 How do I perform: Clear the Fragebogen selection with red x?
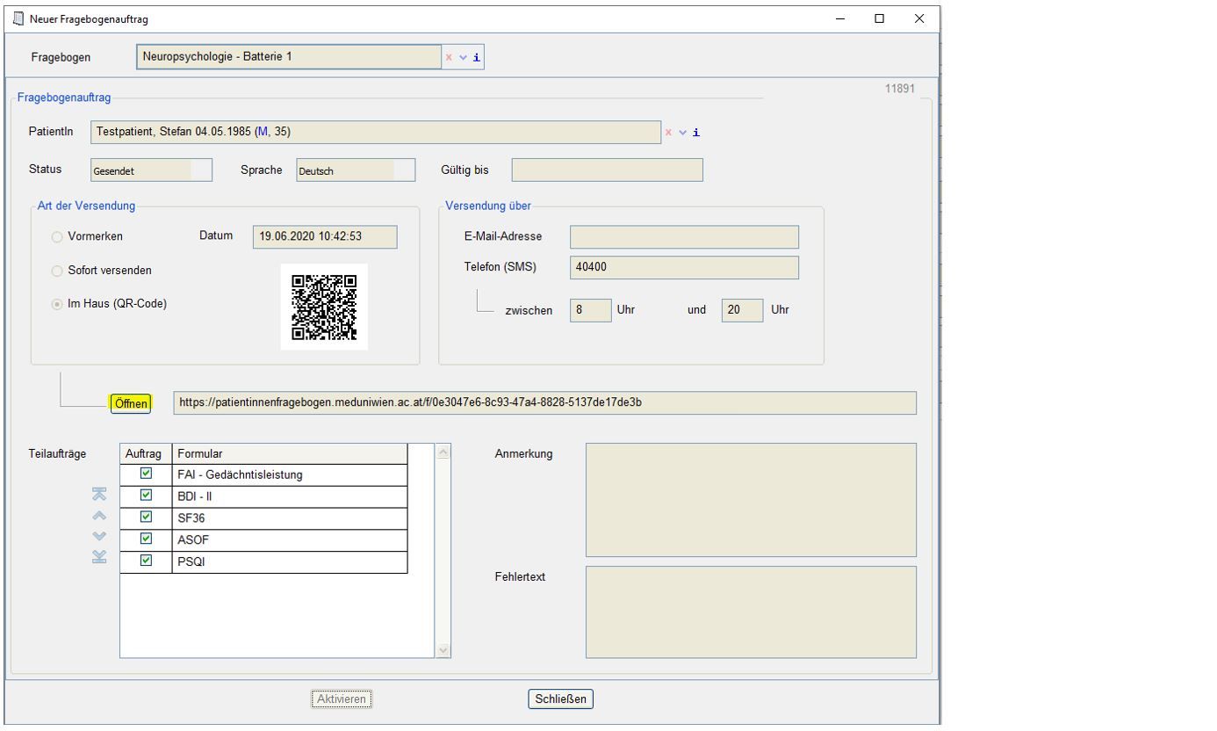pyautogui.click(x=449, y=57)
